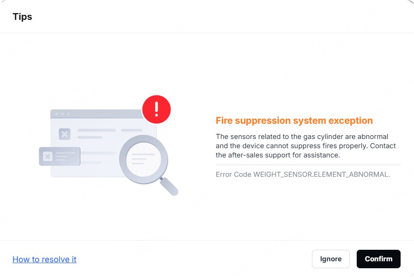Dismiss the warning with the Ignore button
Screen dimensions: 414x277
(x=330, y=259)
